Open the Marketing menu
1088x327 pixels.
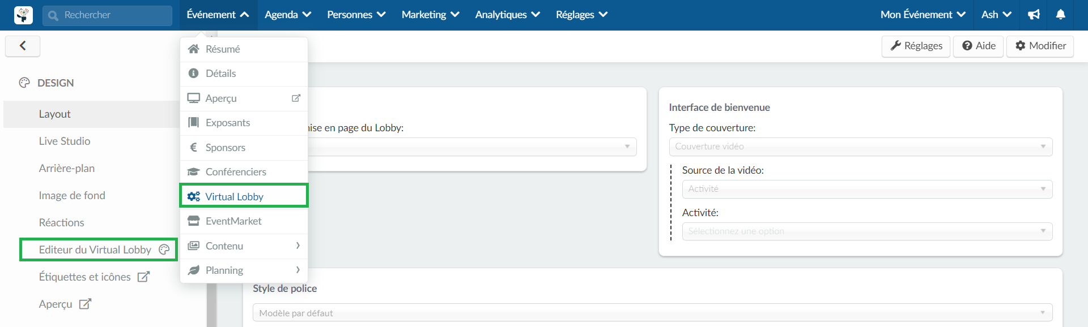click(430, 15)
